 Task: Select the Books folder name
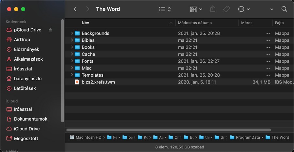pos(88,47)
